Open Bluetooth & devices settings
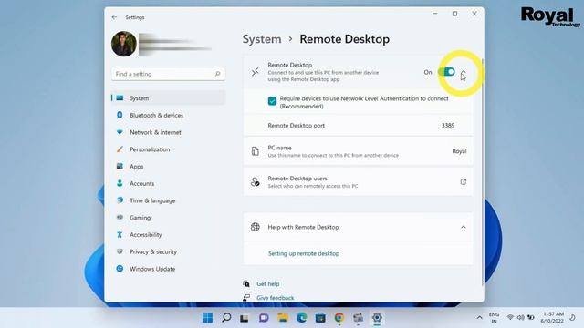This screenshot has height=328, width=584. tap(168, 116)
